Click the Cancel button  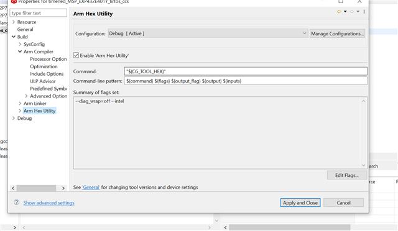tap(343, 202)
